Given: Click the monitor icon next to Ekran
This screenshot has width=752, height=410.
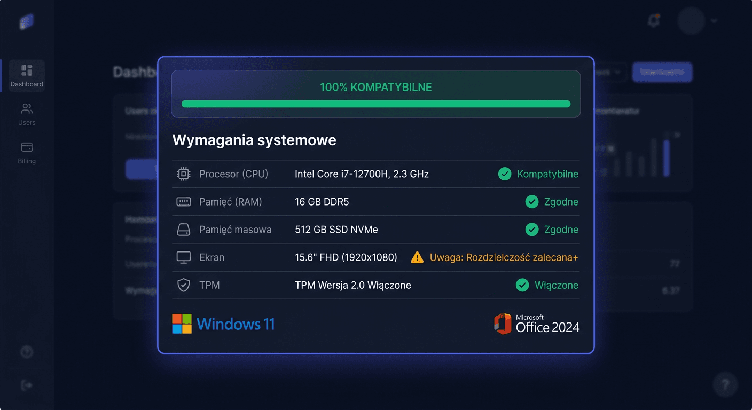Looking at the screenshot, I should pyautogui.click(x=183, y=257).
